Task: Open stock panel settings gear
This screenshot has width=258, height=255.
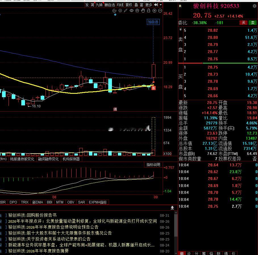Action: [x=255, y=6]
